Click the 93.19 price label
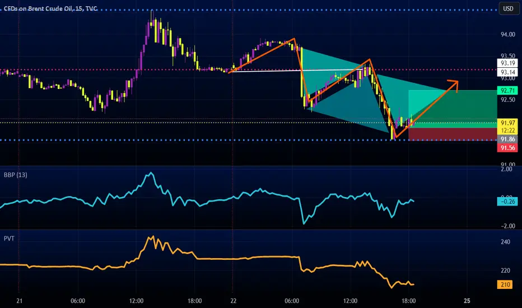 tap(507, 63)
